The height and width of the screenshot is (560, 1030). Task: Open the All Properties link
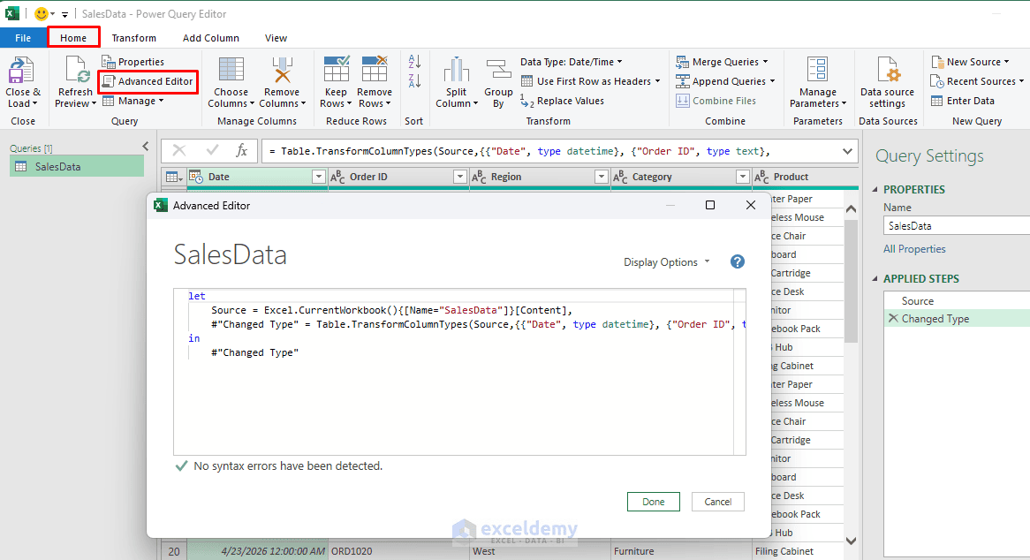914,249
